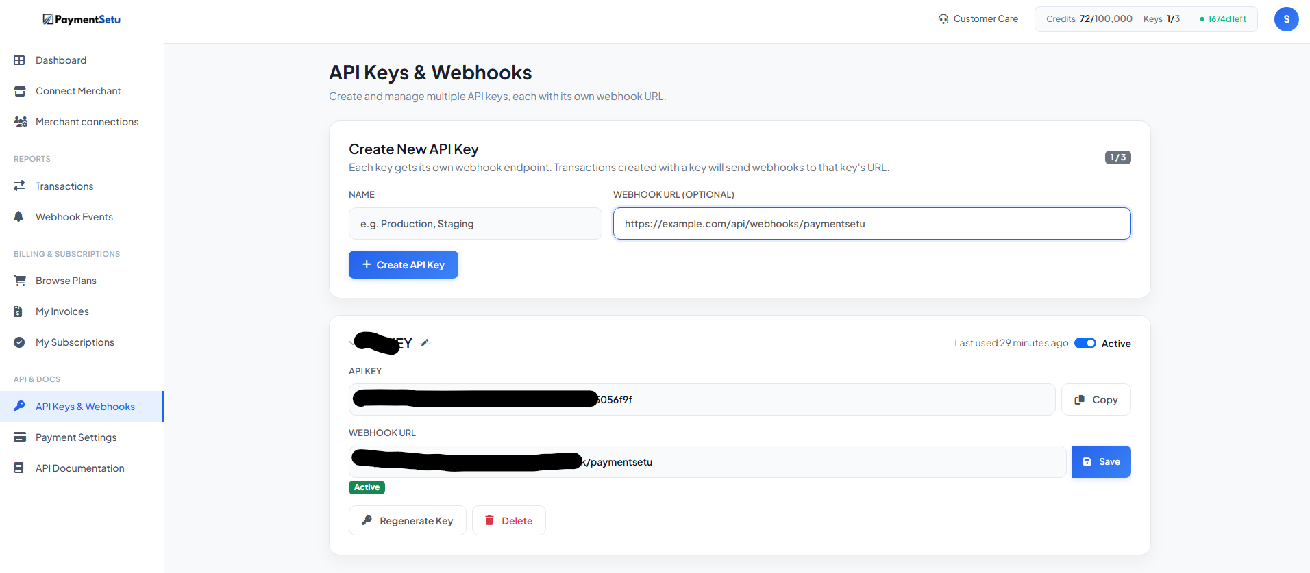
Task: Open Transactions in the sidebar
Action: click(x=64, y=186)
